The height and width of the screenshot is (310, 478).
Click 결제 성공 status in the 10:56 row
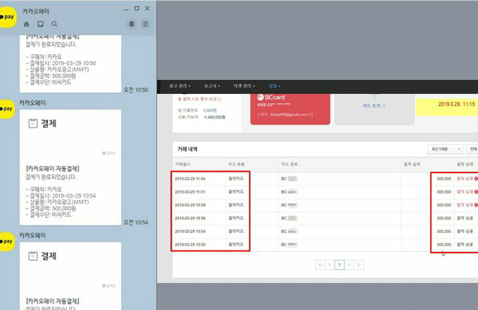465,218
